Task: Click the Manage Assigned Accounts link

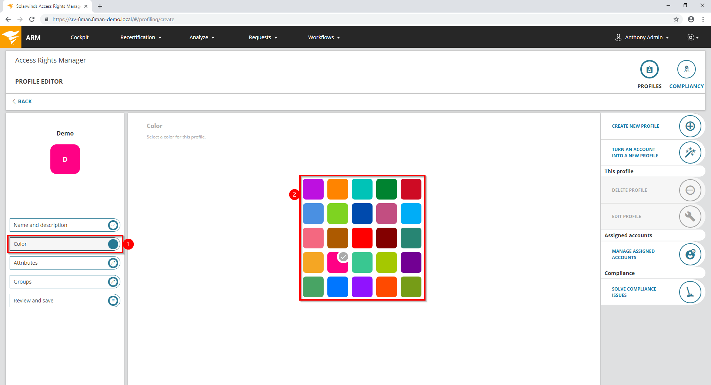Action: 633,254
